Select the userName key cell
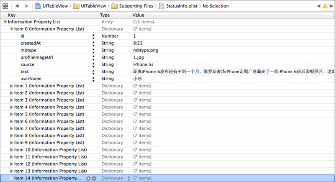 click(x=31, y=79)
